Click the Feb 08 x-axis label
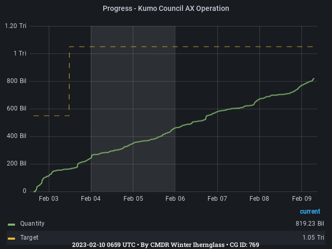The width and height of the screenshot is (332, 249). (x=259, y=199)
